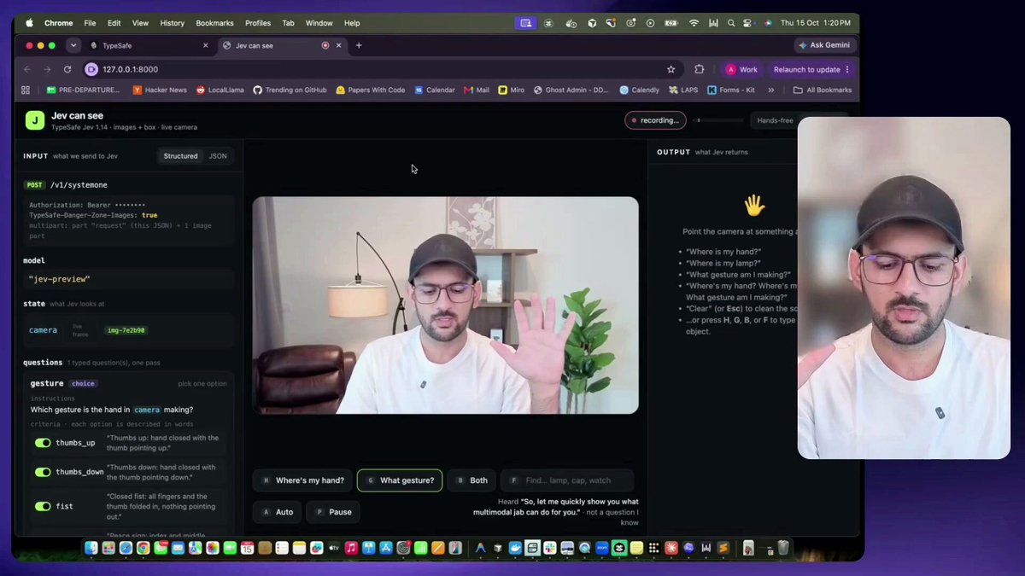The height and width of the screenshot is (576, 1025).
Task: Open the Apple menu
Action: point(29,23)
